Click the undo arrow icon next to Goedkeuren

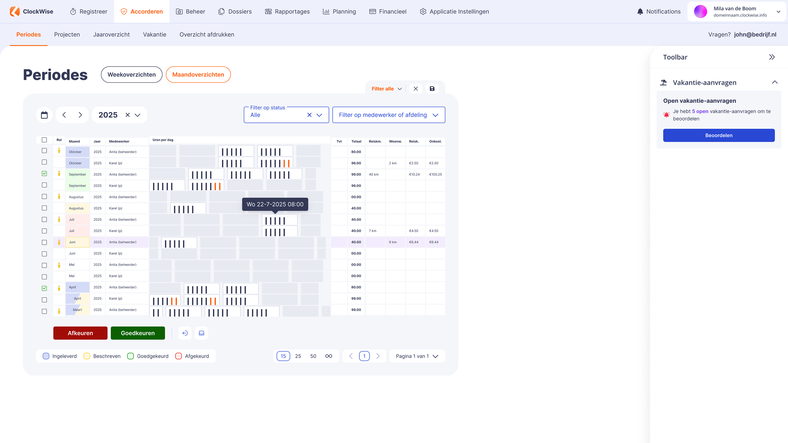click(185, 333)
